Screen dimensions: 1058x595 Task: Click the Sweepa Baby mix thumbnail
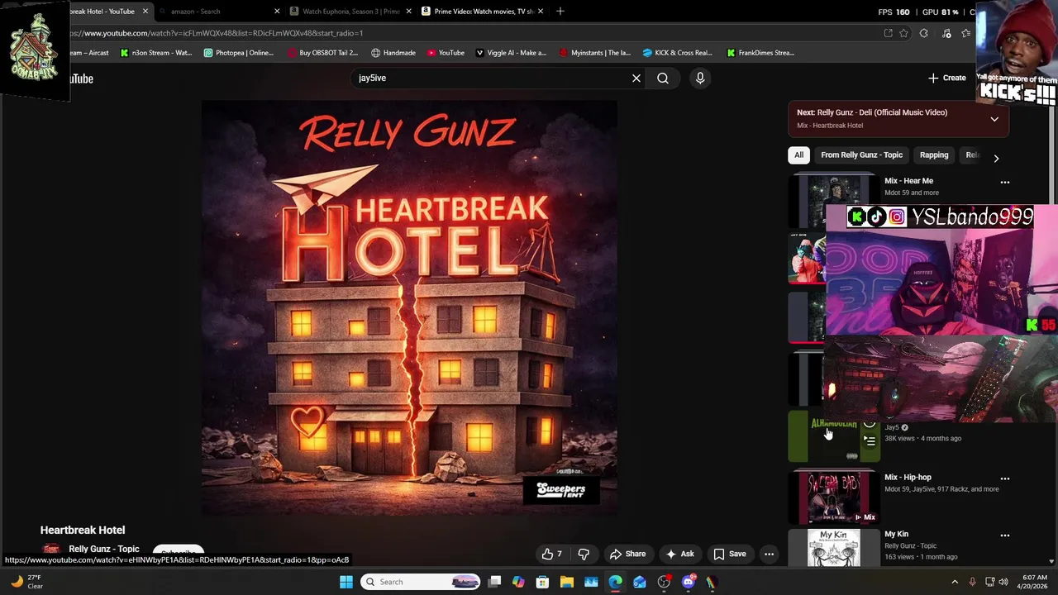point(834,497)
